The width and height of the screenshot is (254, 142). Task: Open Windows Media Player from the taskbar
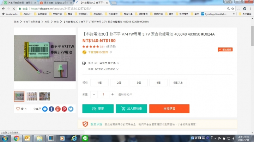coord(62,138)
